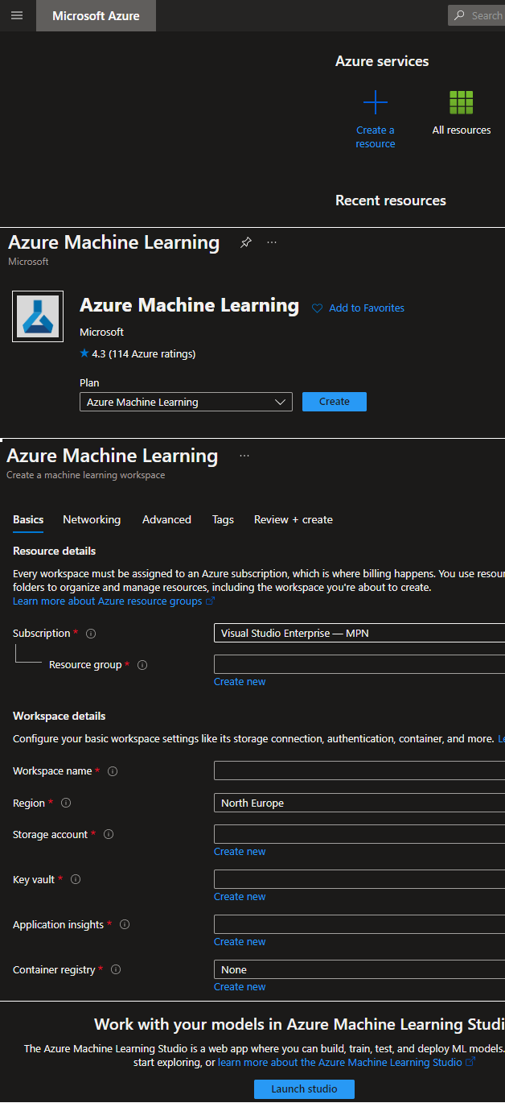Show info tooltip for Resource group
This screenshot has width=505, height=1103.
[142, 665]
